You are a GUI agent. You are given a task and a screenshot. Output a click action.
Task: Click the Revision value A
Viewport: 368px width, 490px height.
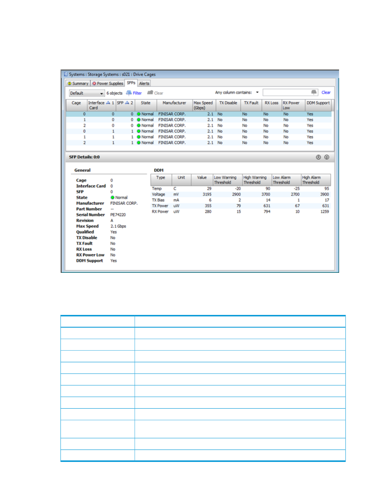112,221
